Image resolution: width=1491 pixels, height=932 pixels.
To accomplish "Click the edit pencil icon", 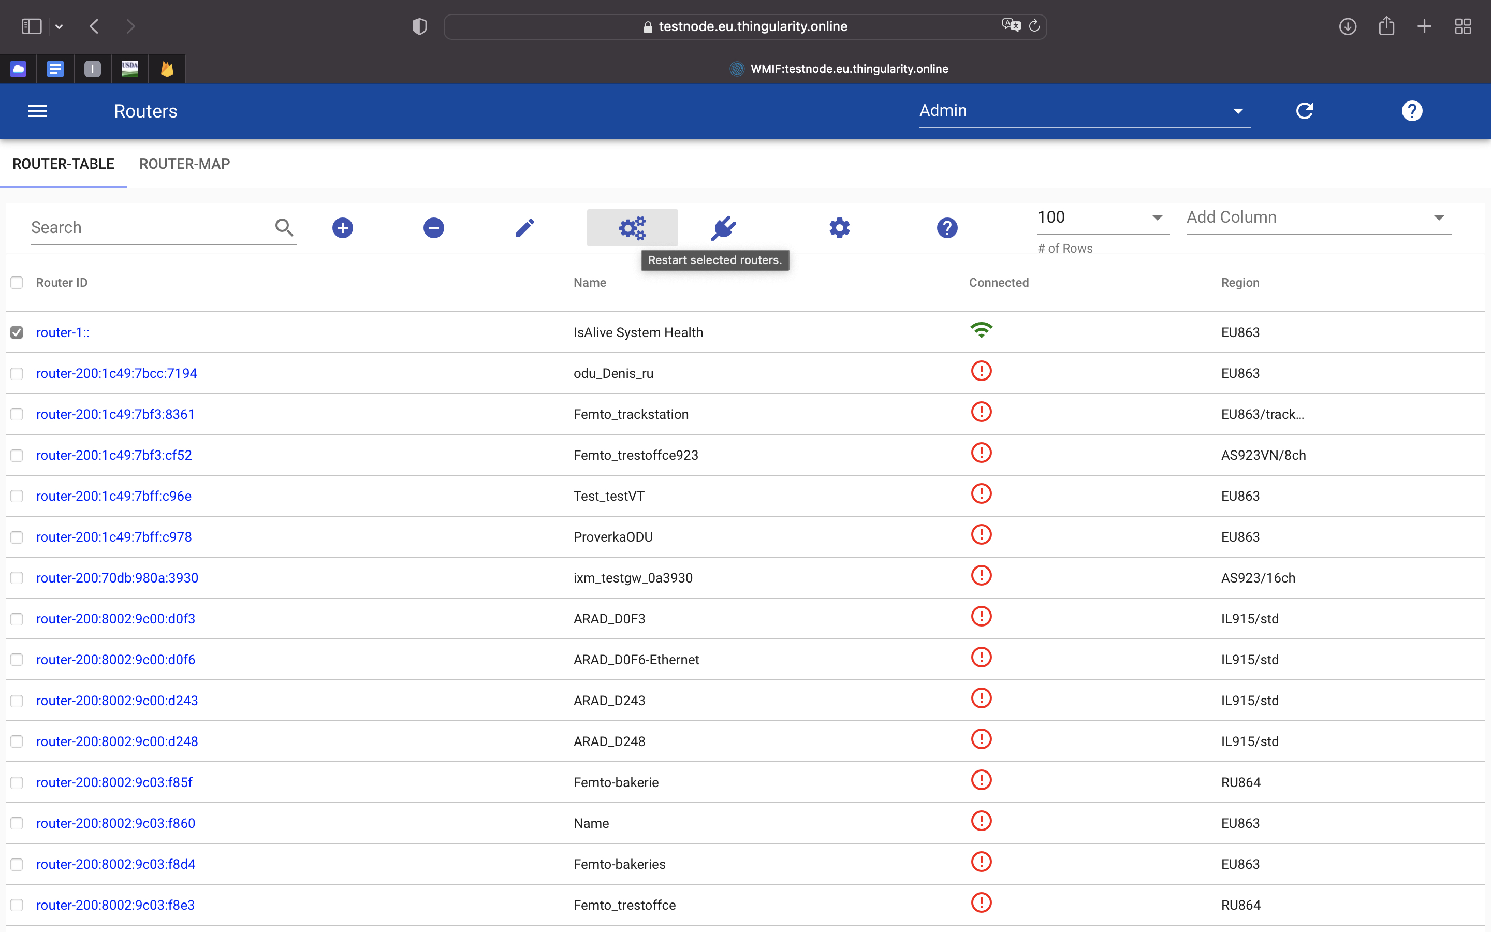I will (524, 227).
